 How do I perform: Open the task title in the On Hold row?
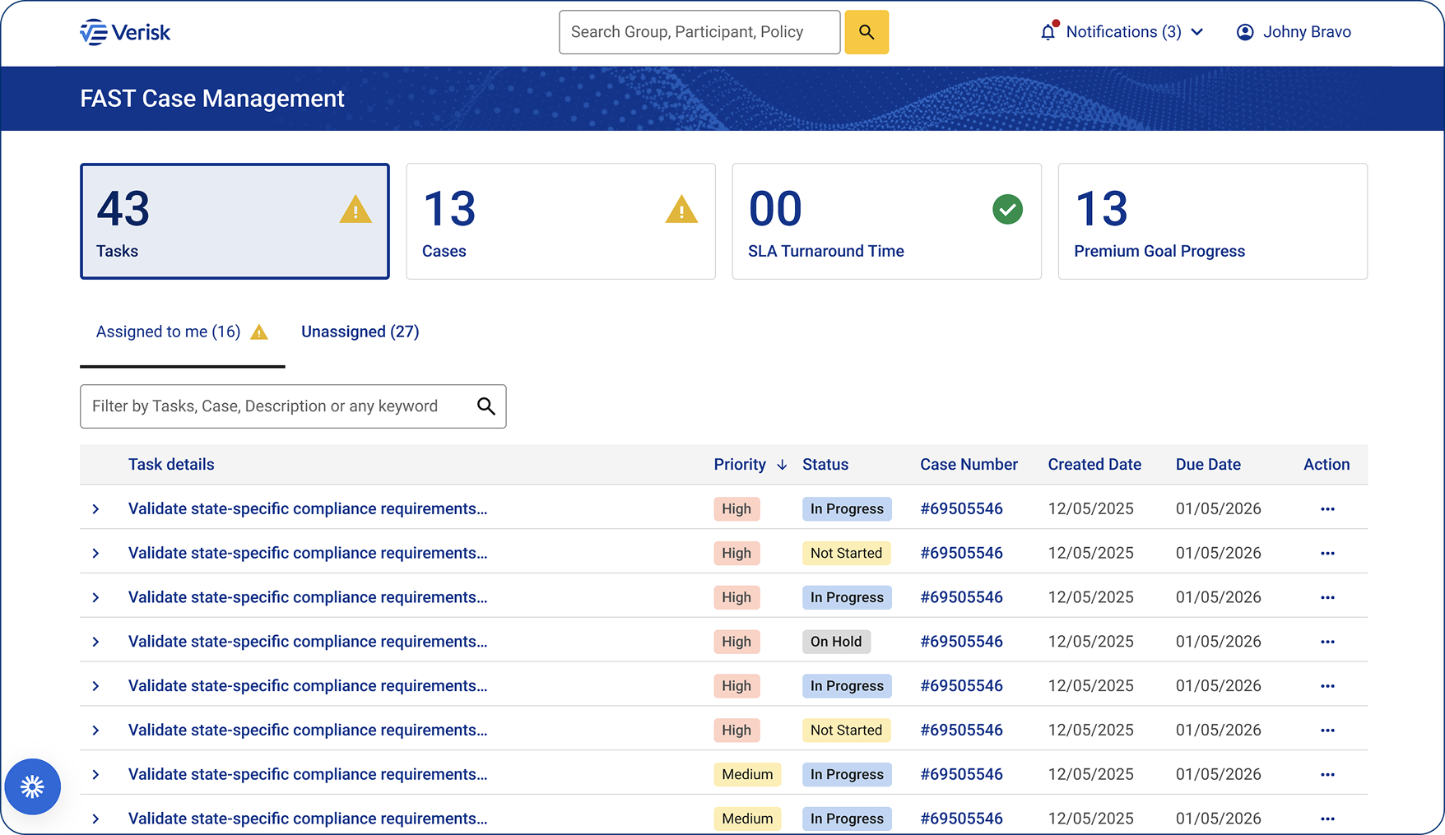[x=308, y=642]
